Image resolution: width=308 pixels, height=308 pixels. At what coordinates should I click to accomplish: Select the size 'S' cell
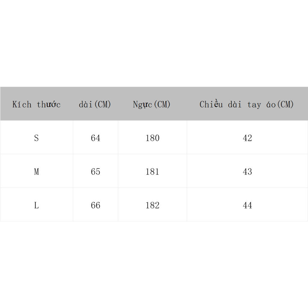pos(36,138)
